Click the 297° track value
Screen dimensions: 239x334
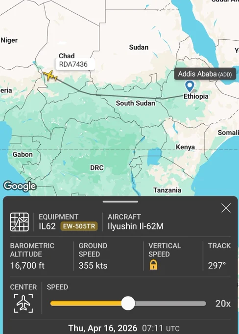tap(216, 266)
